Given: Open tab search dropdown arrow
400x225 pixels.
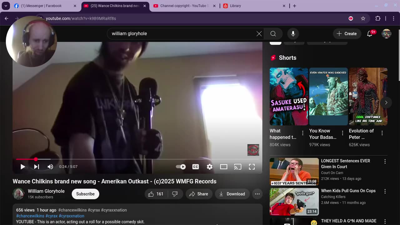Looking at the screenshot, I should click(x=6, y=6).
